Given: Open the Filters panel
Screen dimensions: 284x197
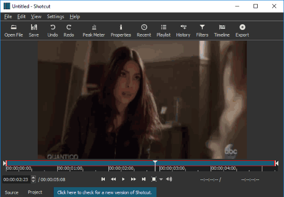Looking at the screenshot, I should [202, 31].
